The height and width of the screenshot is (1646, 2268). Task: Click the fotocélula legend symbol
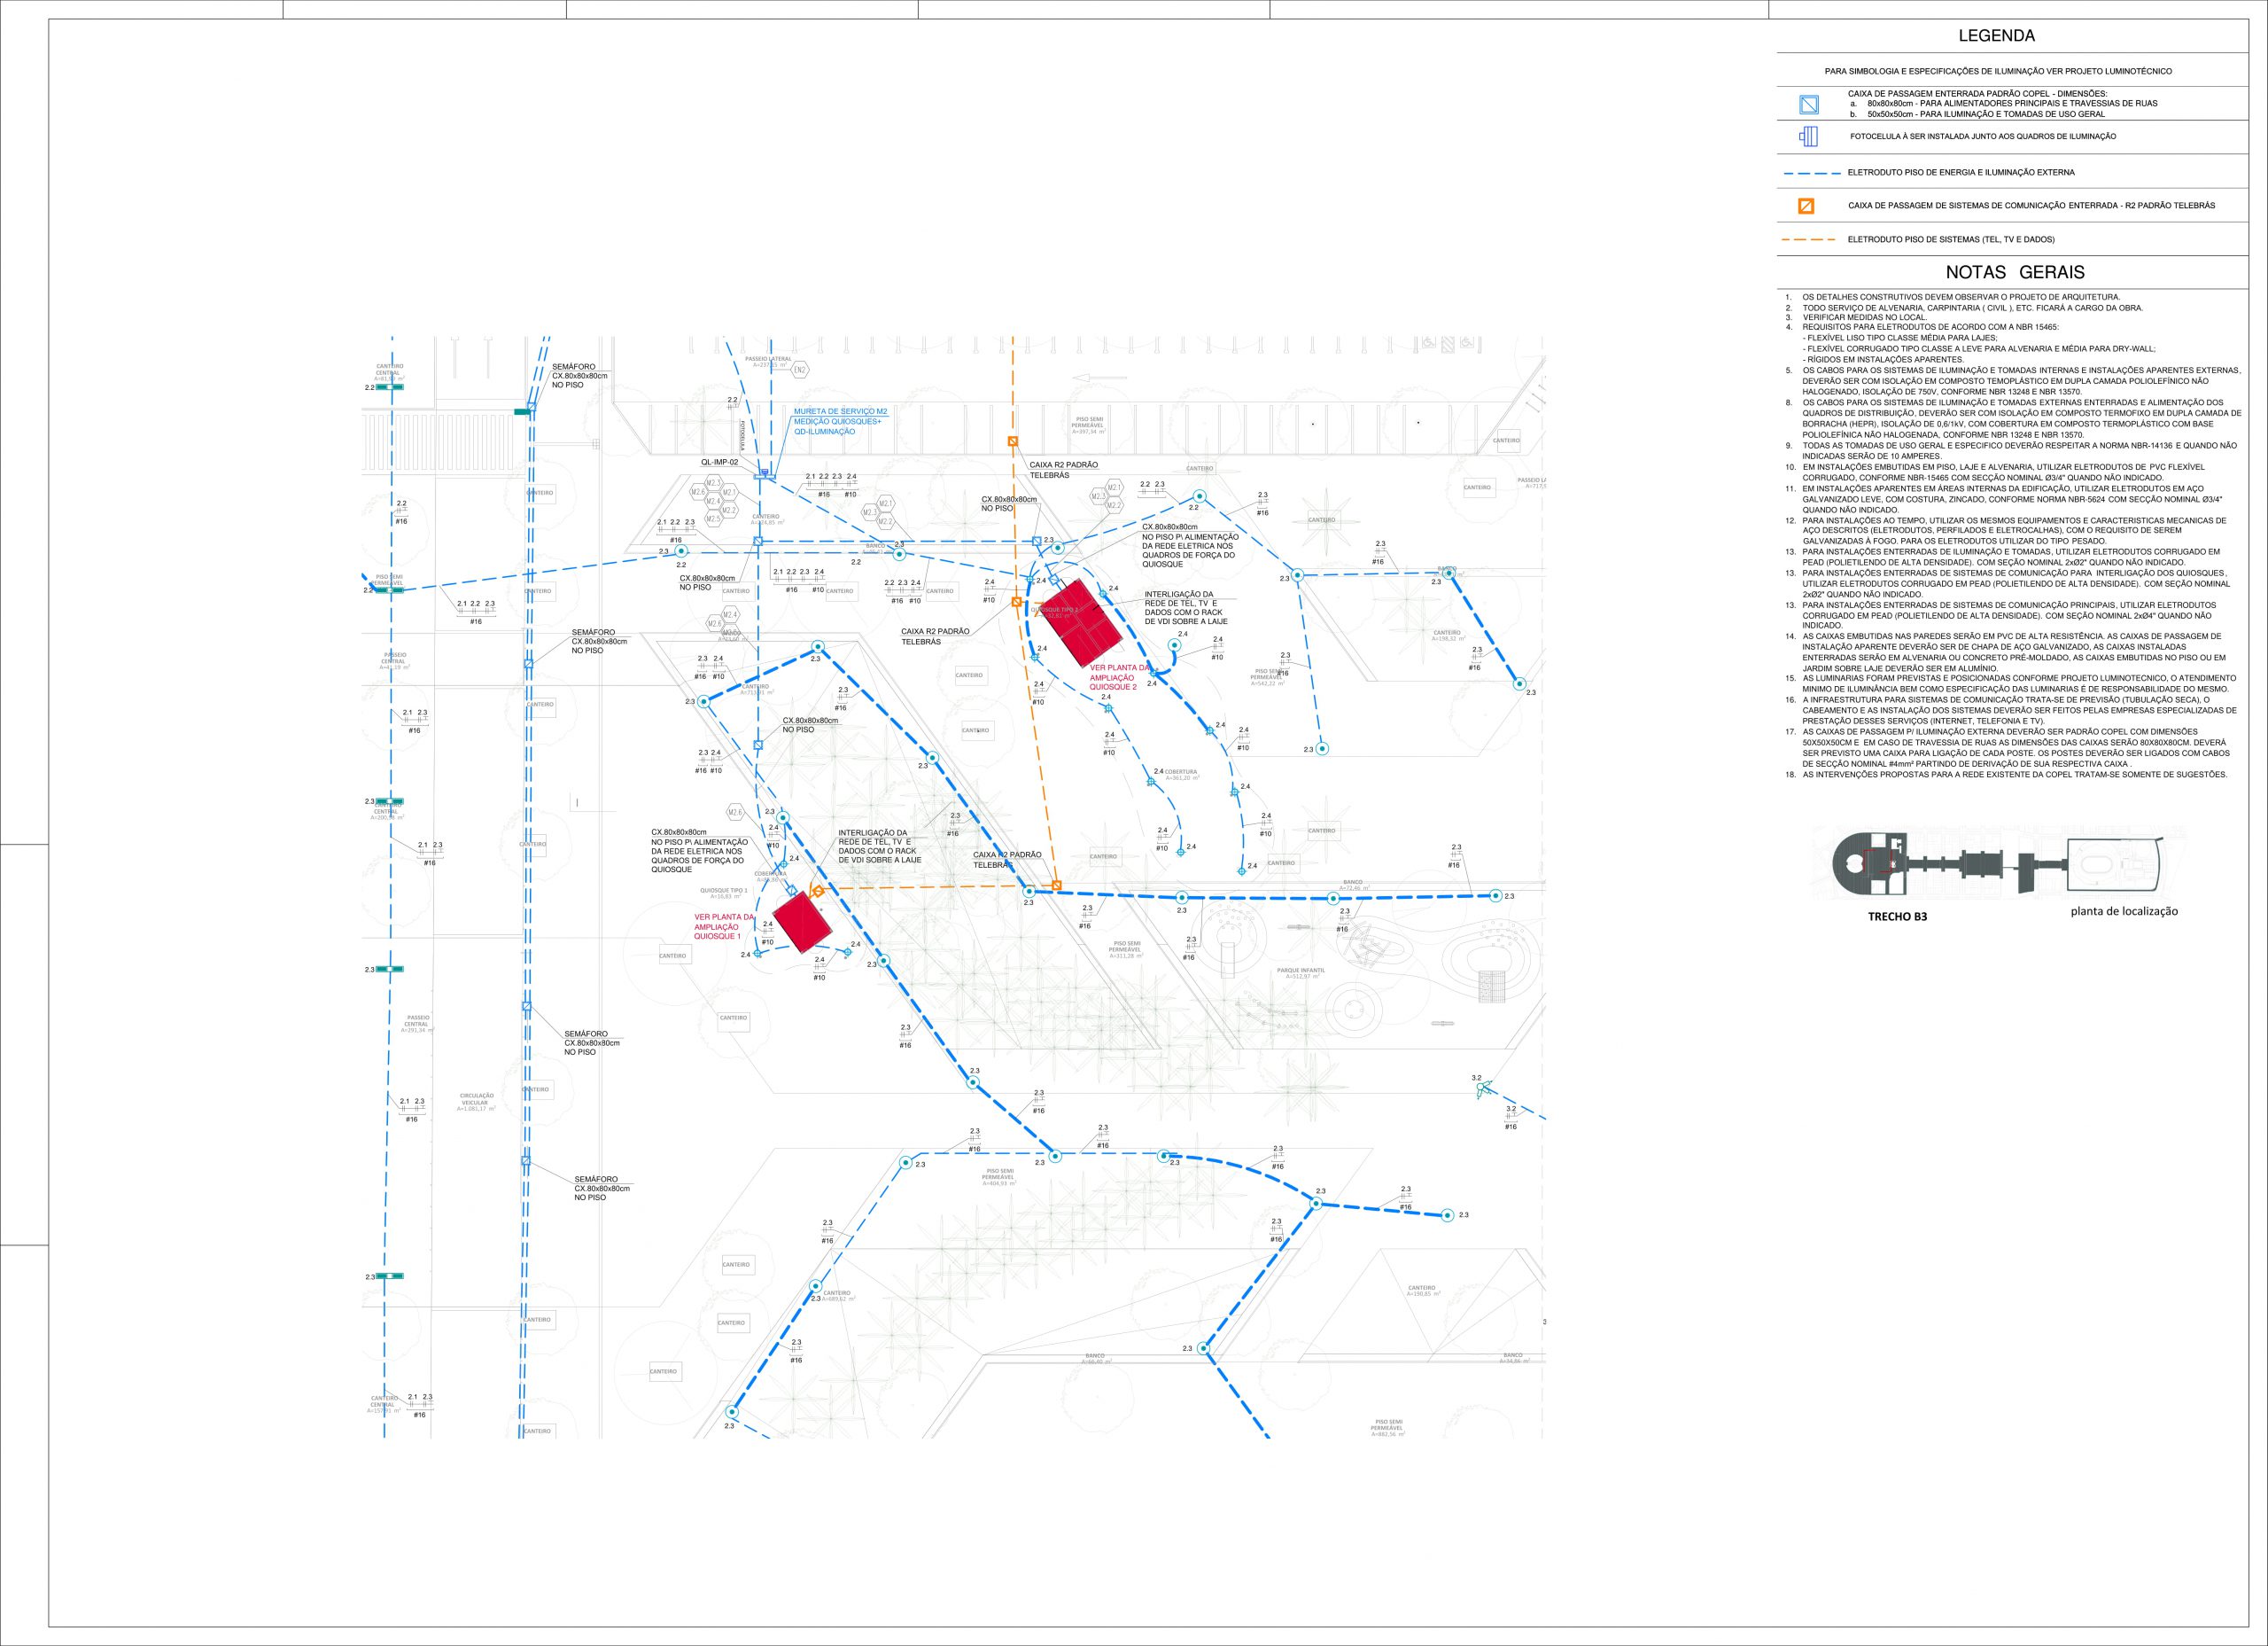(1807, 137)
